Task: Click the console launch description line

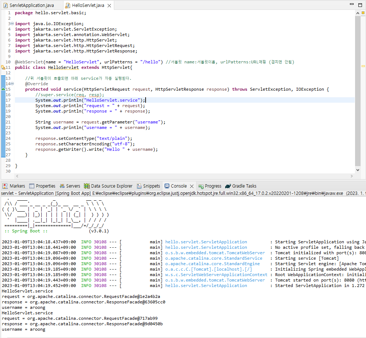Action: point(183,193)
